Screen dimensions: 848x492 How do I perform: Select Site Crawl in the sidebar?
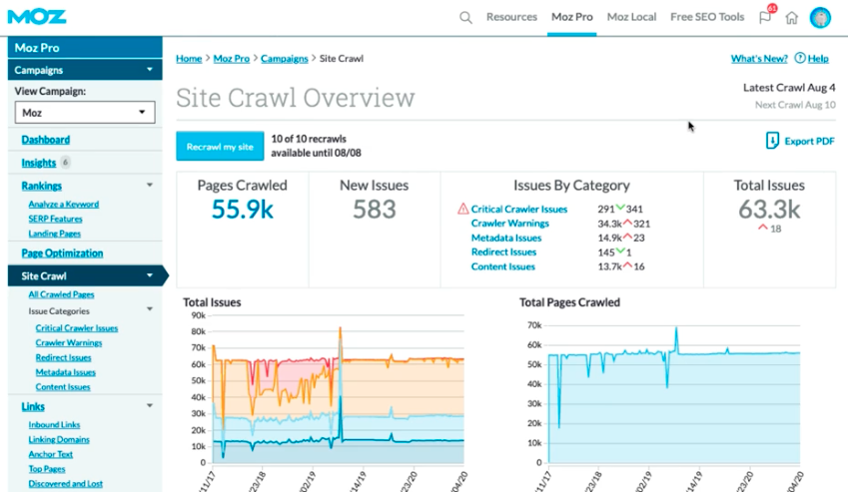44,276
